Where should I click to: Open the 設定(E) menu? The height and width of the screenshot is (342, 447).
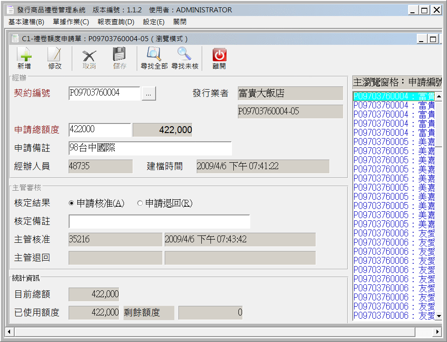[x=154, y=22]
